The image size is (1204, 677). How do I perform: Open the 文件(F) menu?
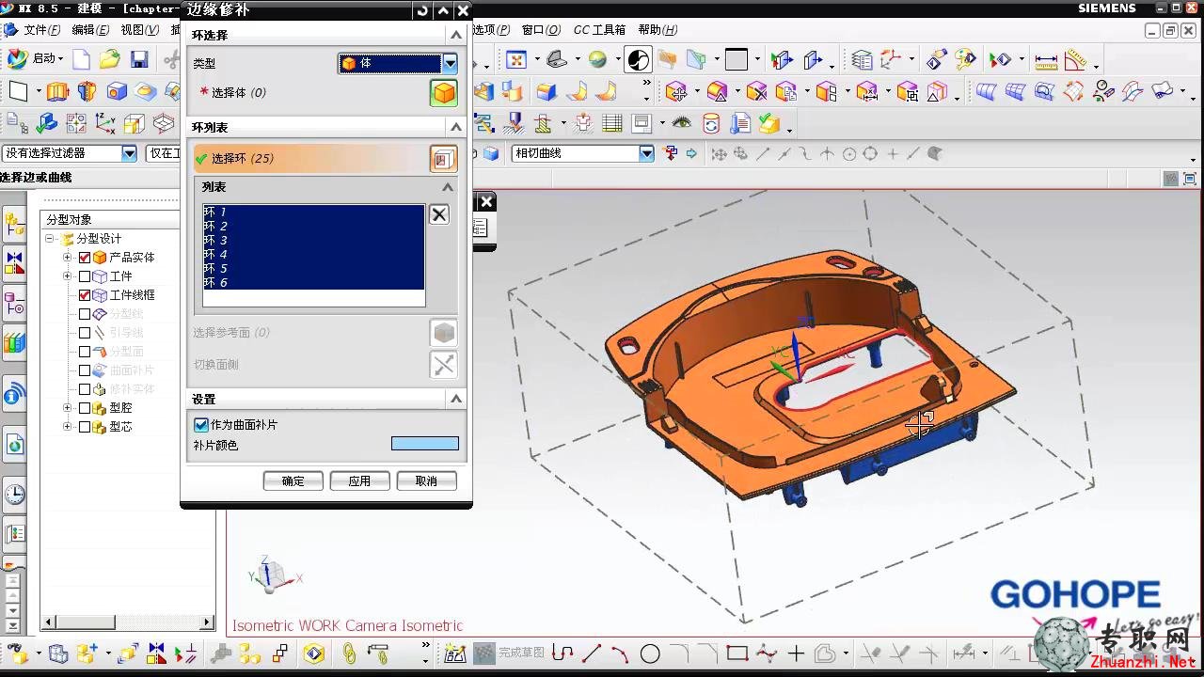pos(43,30)
